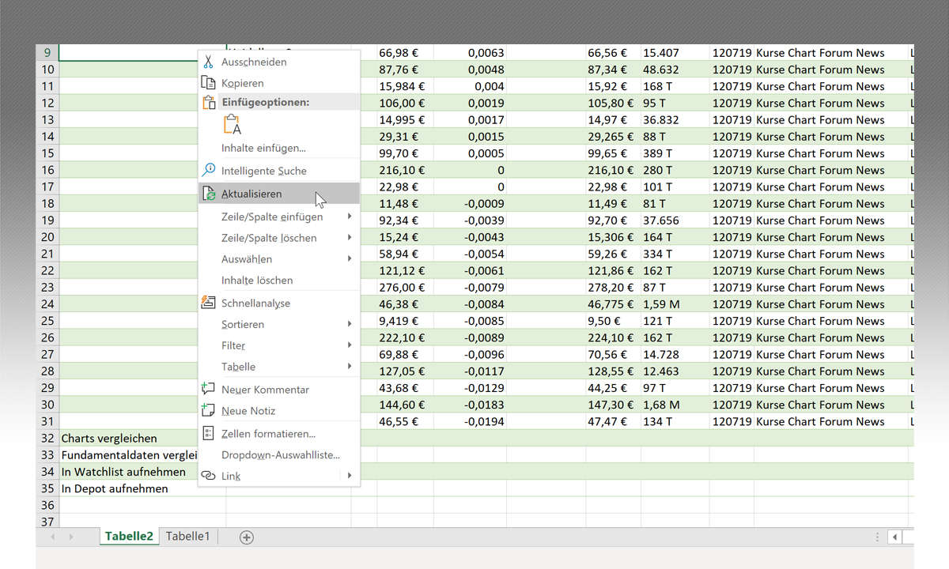Click horizontal scrollbar left arrow
The image size is (949, 569).
pyautogui.click(x=894, y=537)
